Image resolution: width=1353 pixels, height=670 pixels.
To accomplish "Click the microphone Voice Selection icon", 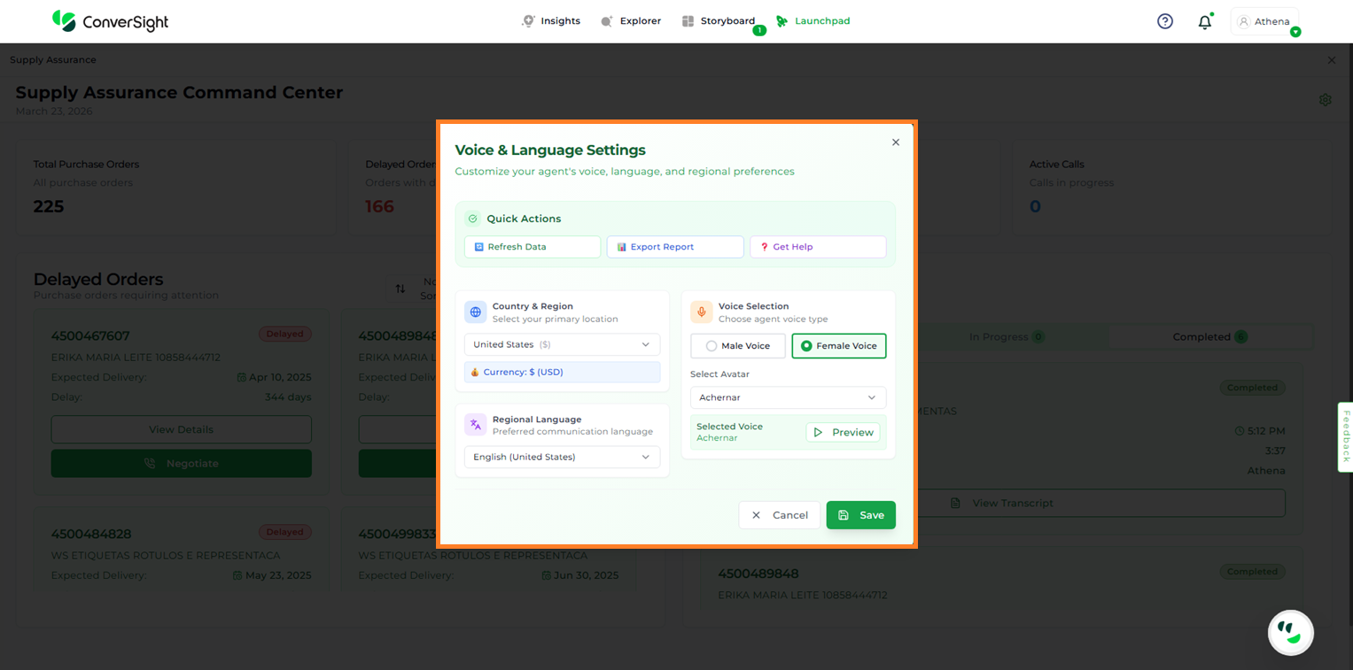I will [x=701, y=312].
